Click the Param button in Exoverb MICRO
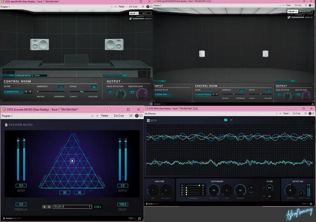 [105, 116]
